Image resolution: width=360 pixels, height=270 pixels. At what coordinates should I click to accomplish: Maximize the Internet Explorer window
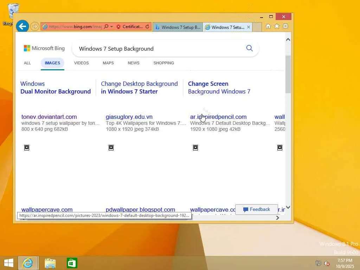pyautogui.click(x=271, y=17)
